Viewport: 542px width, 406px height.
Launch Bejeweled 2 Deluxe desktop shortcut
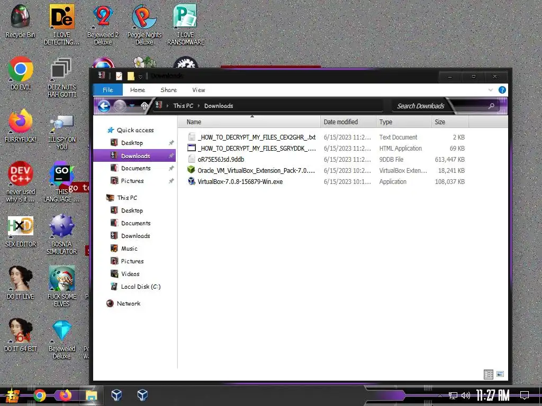[103, 24]
